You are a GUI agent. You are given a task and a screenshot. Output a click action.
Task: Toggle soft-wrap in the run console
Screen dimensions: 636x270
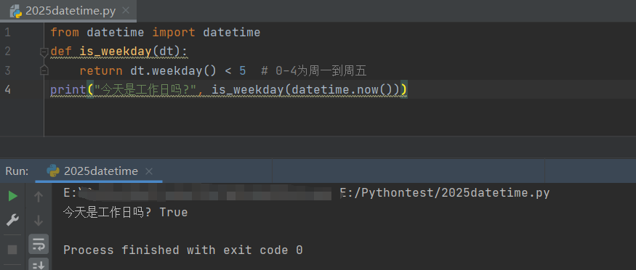pos(39,244)
